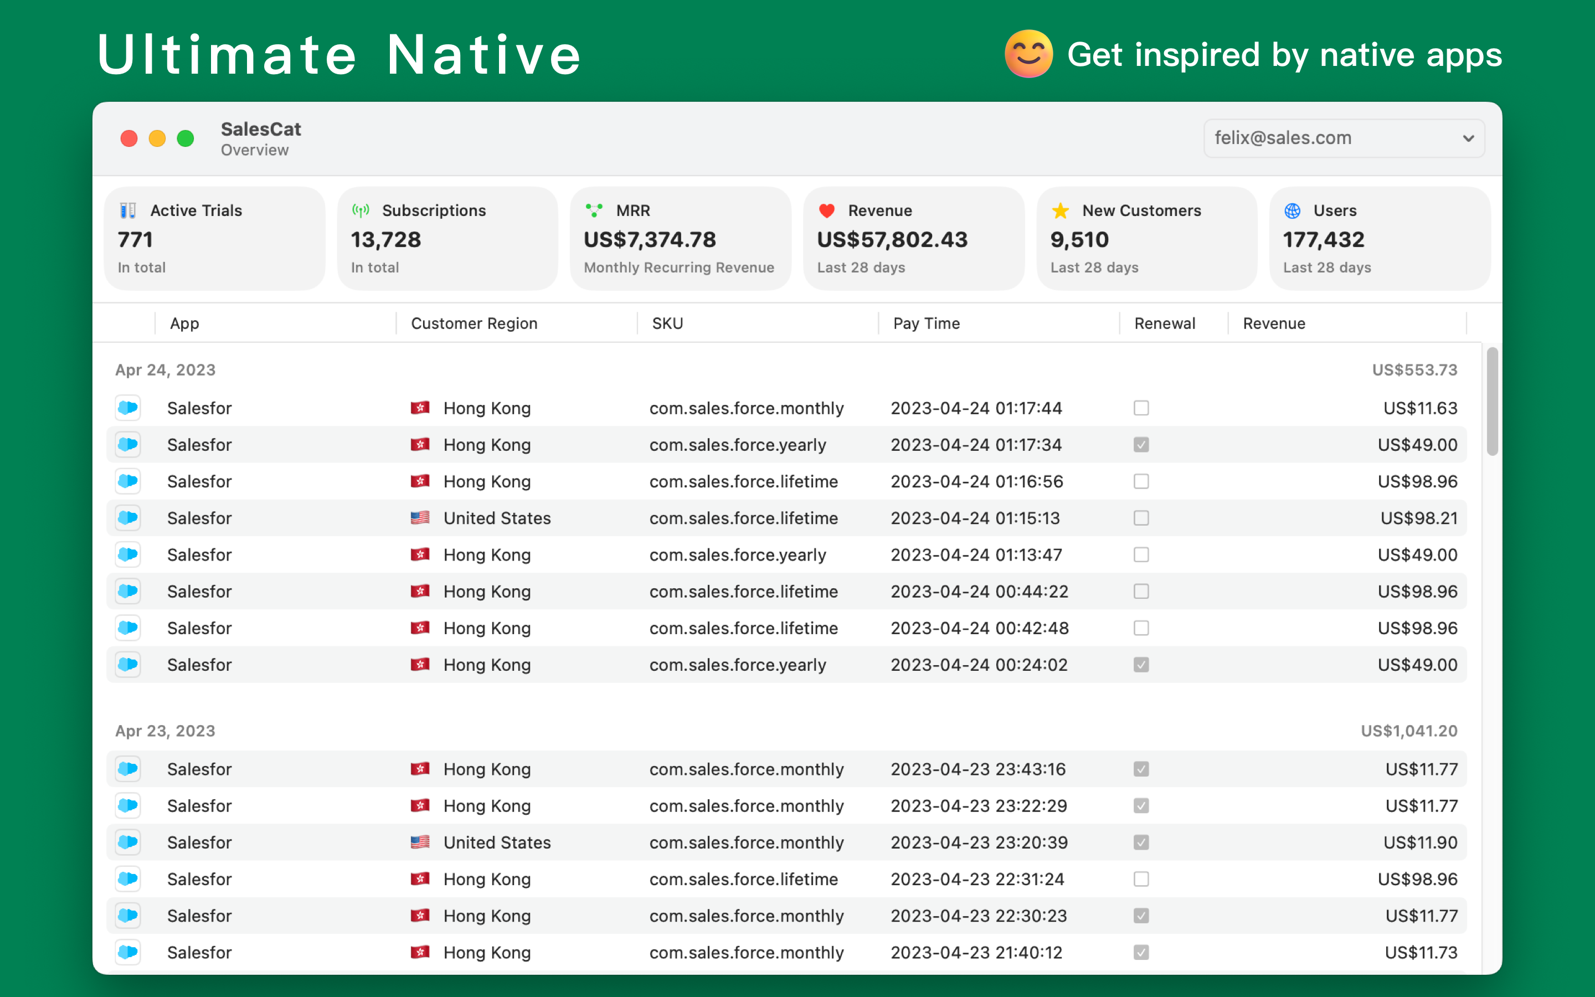
Task: Toggle Renewal checkbox for 2023-04-24 00:24:02
Action: 1141,665
